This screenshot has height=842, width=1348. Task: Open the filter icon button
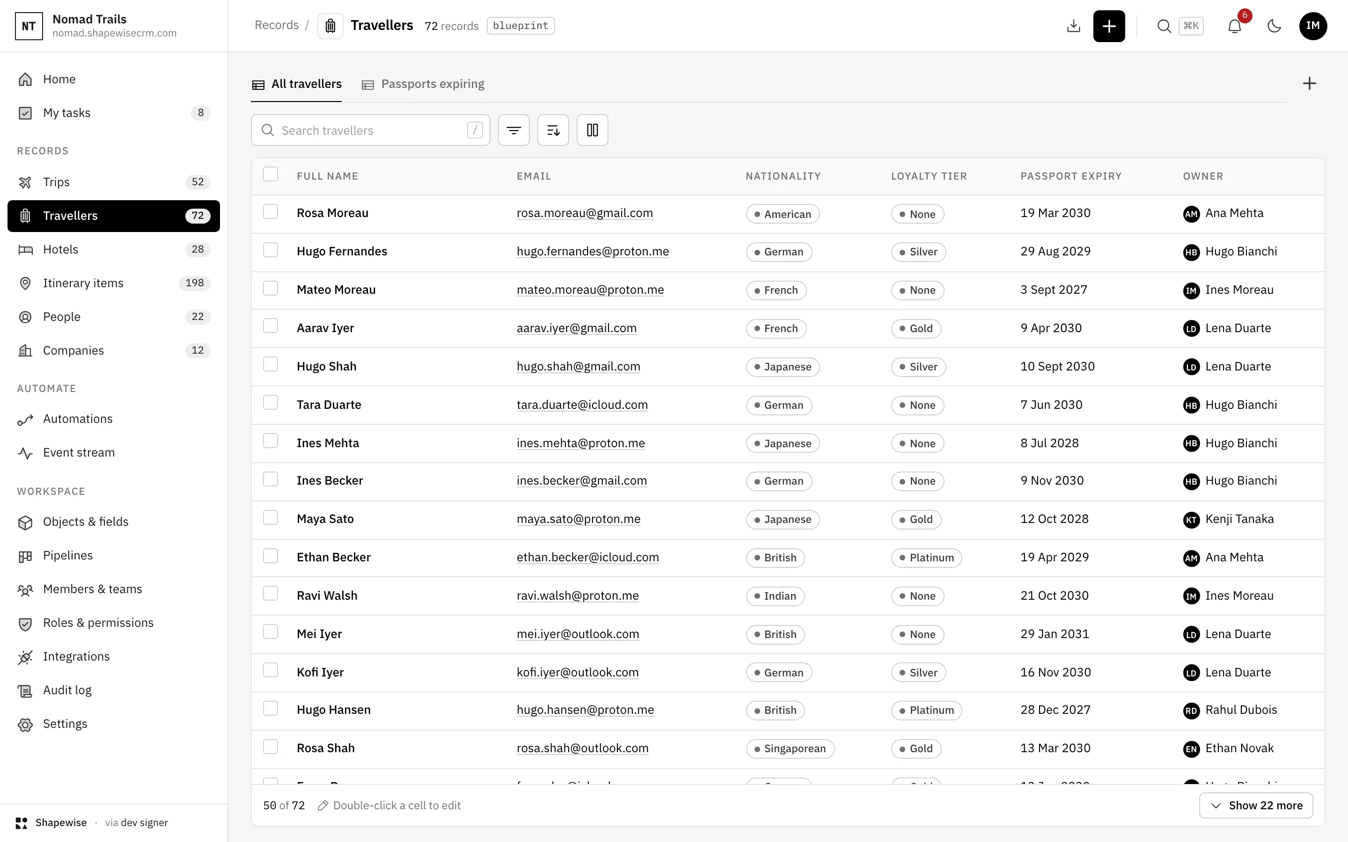click(x=513, y=131)
